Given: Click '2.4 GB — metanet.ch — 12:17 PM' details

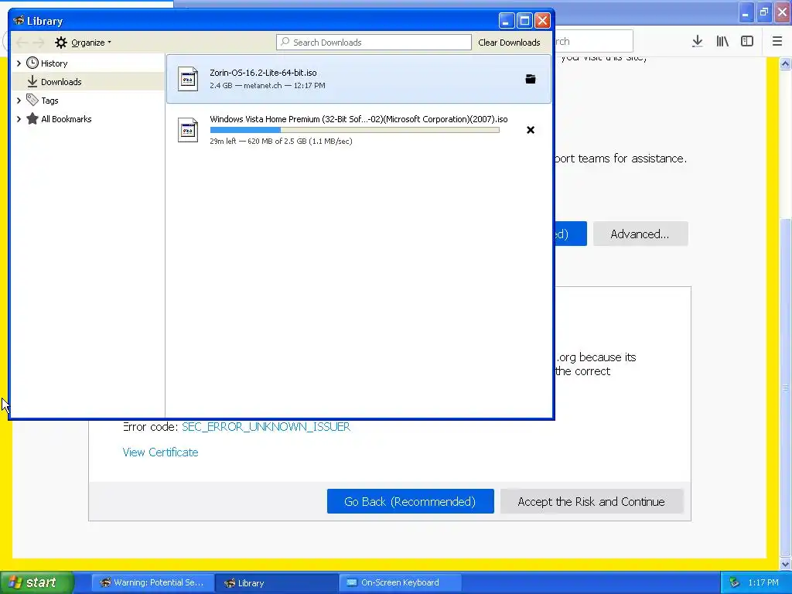Looking at the screenshot, I should pos(267,85).
